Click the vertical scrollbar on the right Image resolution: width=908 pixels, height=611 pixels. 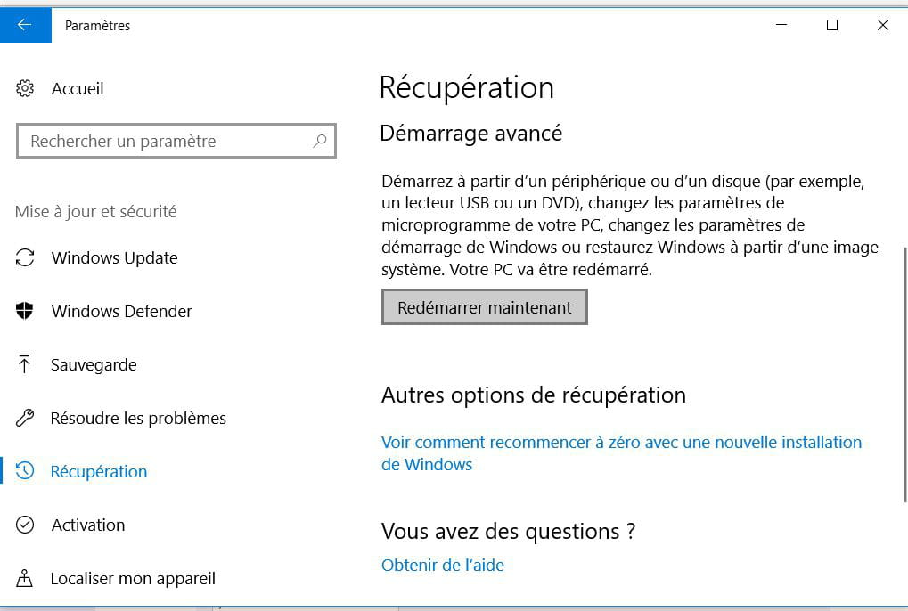[x=904, y=374]
